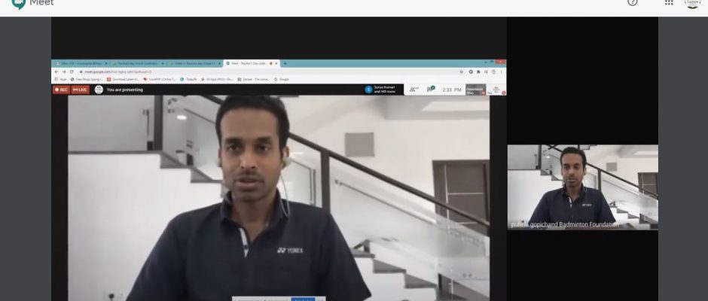Open the help question-mark icon
The image size is (708, 301).
pyautogui.click(x=633, y=2)
